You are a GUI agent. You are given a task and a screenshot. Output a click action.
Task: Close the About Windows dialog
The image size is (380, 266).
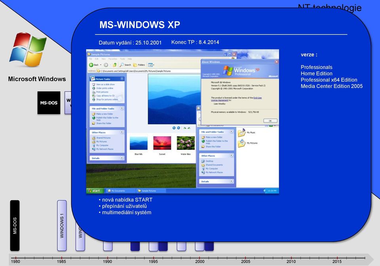276,62
